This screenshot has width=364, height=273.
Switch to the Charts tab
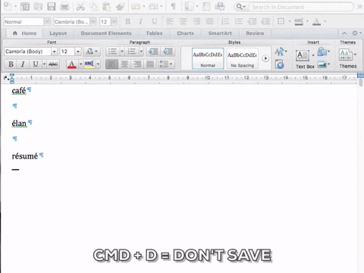185,33
